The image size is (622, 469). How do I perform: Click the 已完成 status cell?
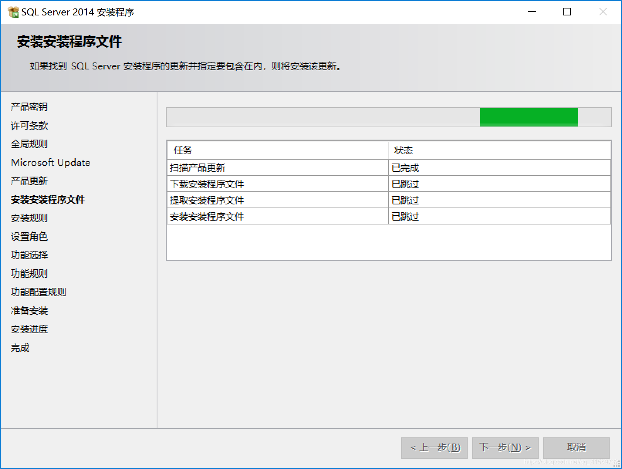click(x=500, y=168)
